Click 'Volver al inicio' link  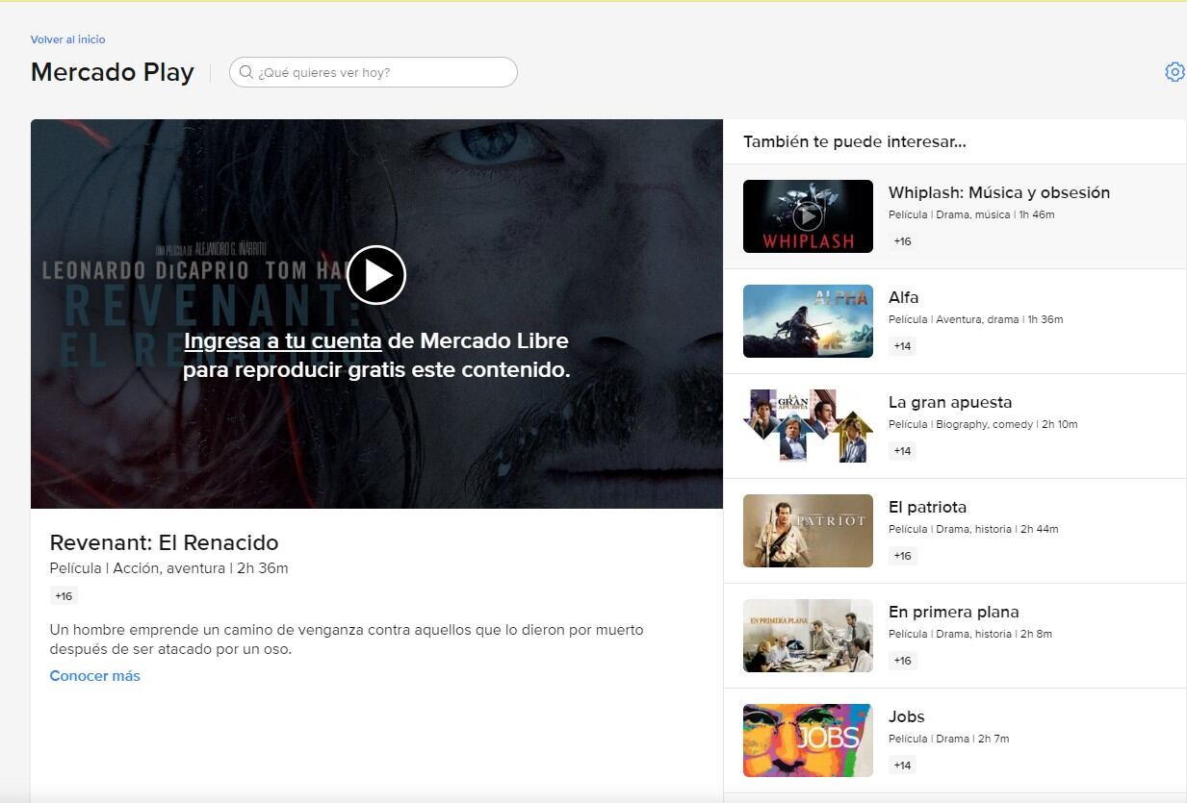coord(67,39)
